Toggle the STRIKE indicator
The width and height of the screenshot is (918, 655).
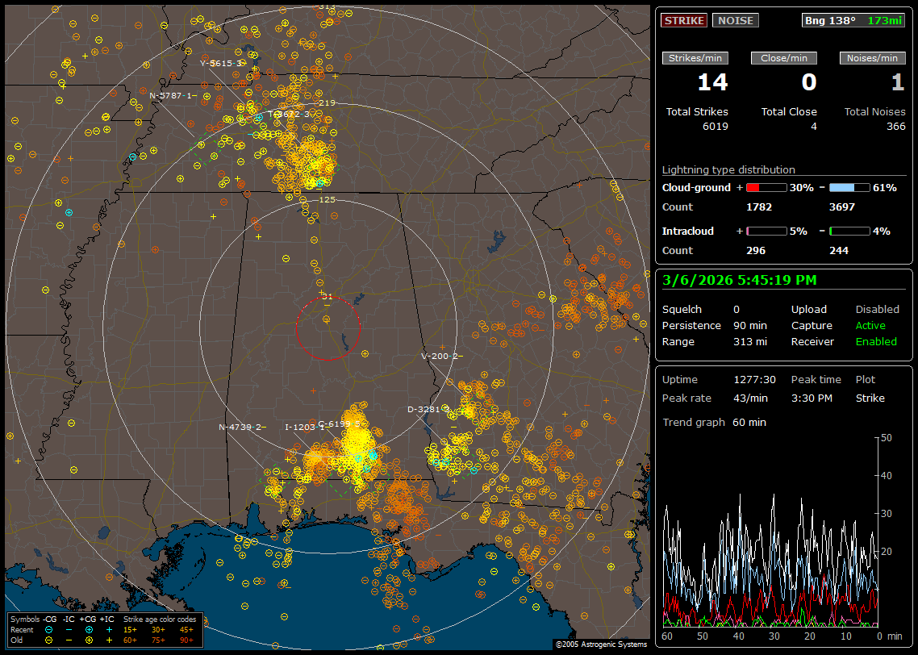(684, 20)
